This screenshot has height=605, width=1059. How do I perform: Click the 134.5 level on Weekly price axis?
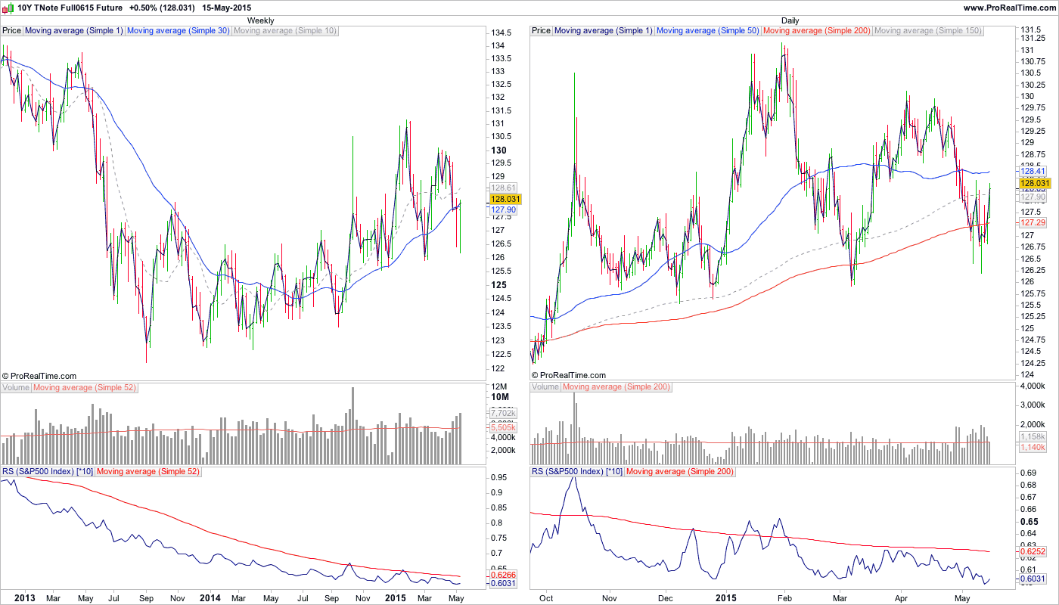502,33
